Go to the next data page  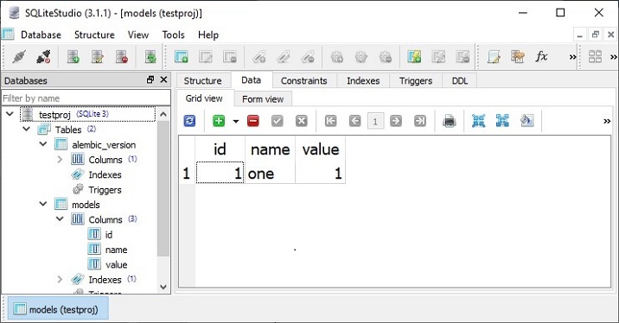pyautogui.click(x=396, y=121)
